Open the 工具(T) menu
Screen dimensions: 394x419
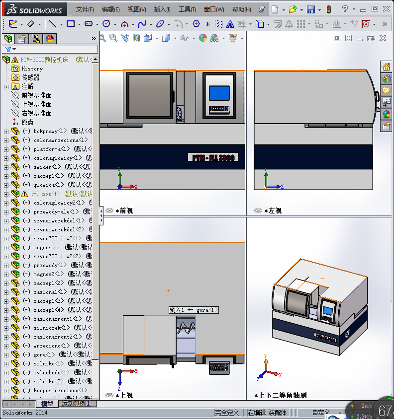[x=187, y=9]
